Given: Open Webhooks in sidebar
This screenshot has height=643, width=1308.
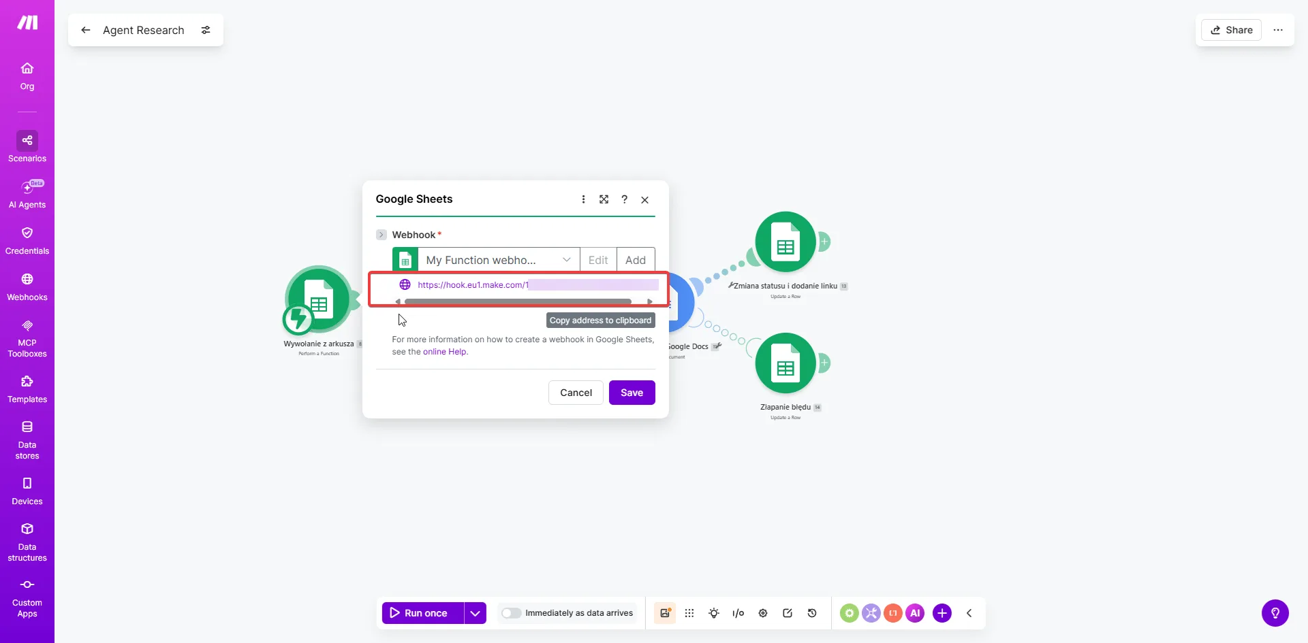Looking at the screenshot, I should [27, 287].
